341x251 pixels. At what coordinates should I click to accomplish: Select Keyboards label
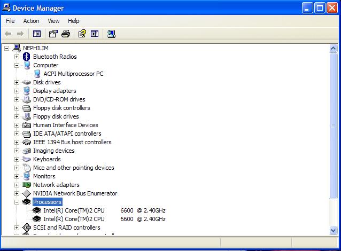[x=46, y=159]
